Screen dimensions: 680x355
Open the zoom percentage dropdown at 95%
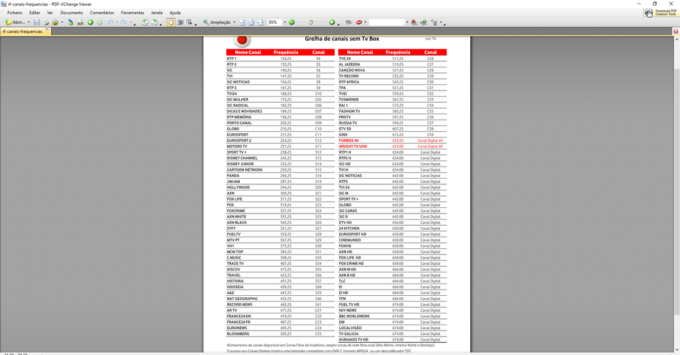pyautogui.click(x=285, y=22)
